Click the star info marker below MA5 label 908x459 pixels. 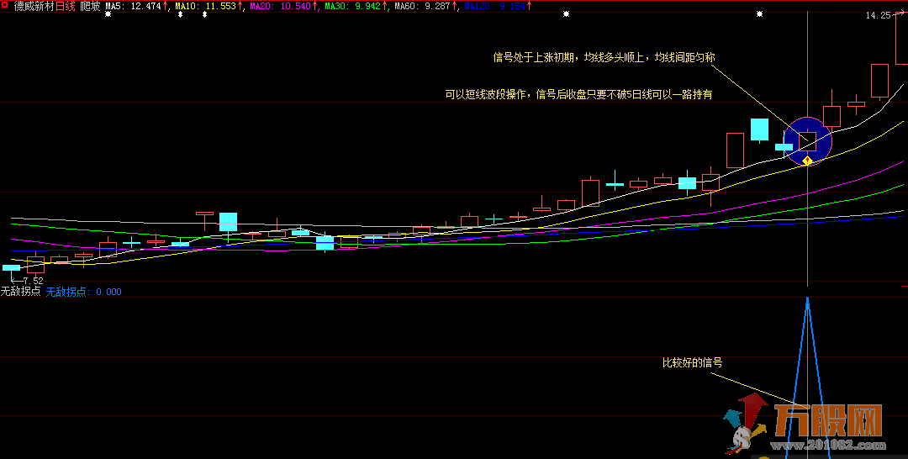point(108,14)
